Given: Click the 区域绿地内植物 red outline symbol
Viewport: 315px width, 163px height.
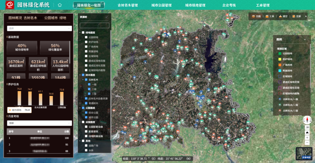Looking at the screenshot, I should tap(280, 94).
